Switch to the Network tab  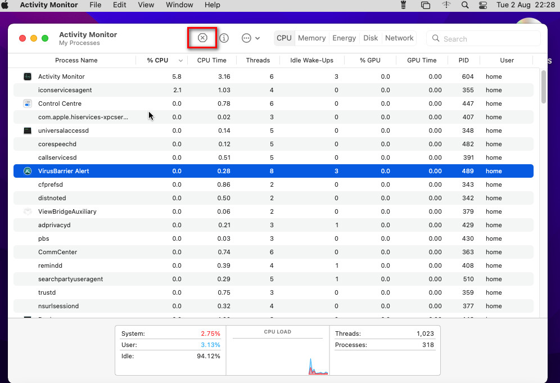pos(399,38)
